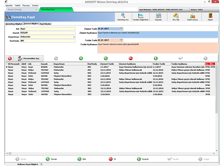Open Yardım menu

[35, 5]
